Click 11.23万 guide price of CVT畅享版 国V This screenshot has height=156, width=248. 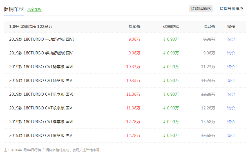208,81
